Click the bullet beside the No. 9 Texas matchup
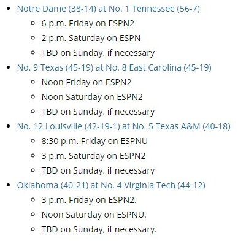 9,67
